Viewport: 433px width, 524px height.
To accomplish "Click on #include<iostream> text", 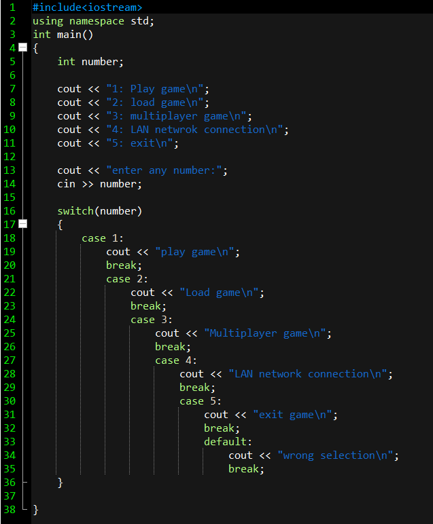I will [x=87, y=7].
